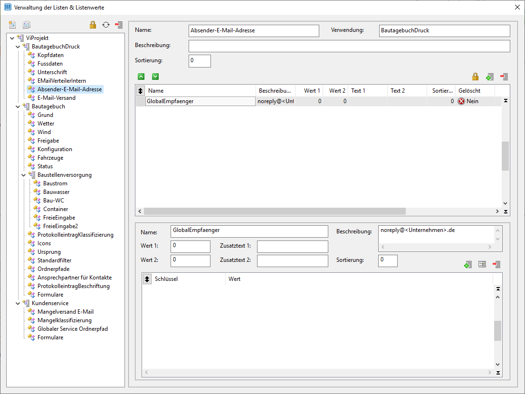Refresh the list tree
The width and height of the screenshot is (525, 394).
click(106, 24)
